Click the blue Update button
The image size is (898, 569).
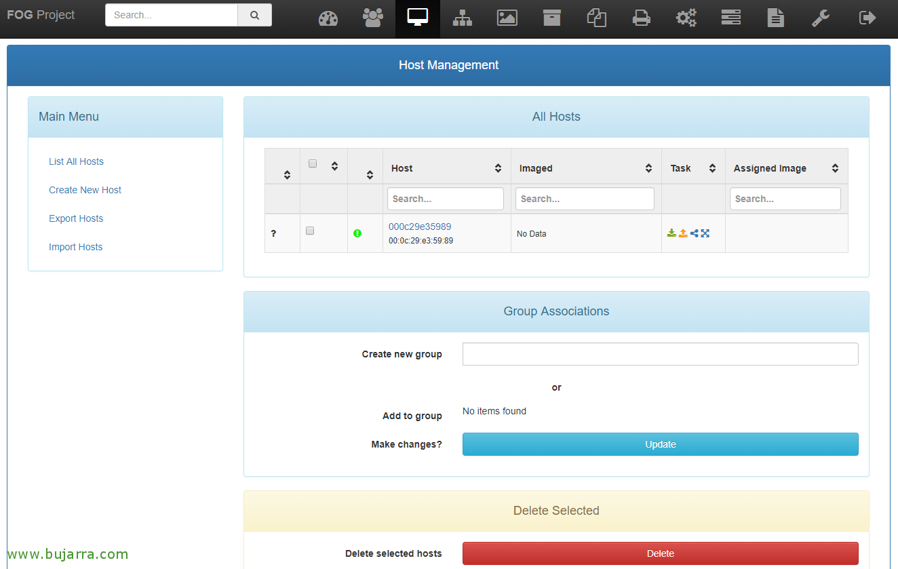661,444
